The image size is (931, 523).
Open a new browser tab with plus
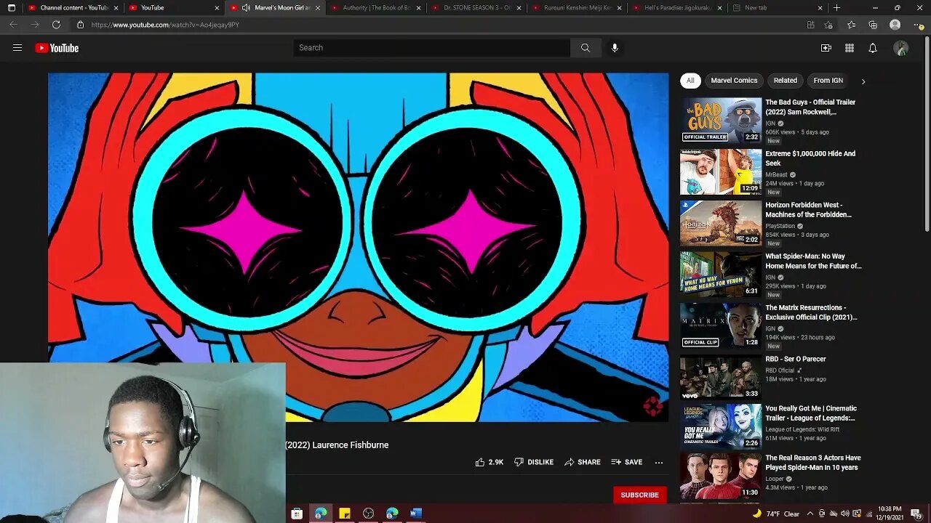tap(836, 8)
